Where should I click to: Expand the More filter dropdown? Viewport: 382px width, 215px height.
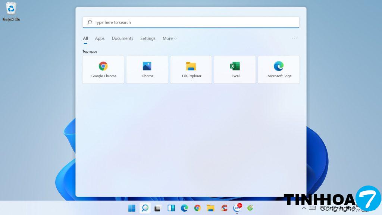tap(170, 38)
